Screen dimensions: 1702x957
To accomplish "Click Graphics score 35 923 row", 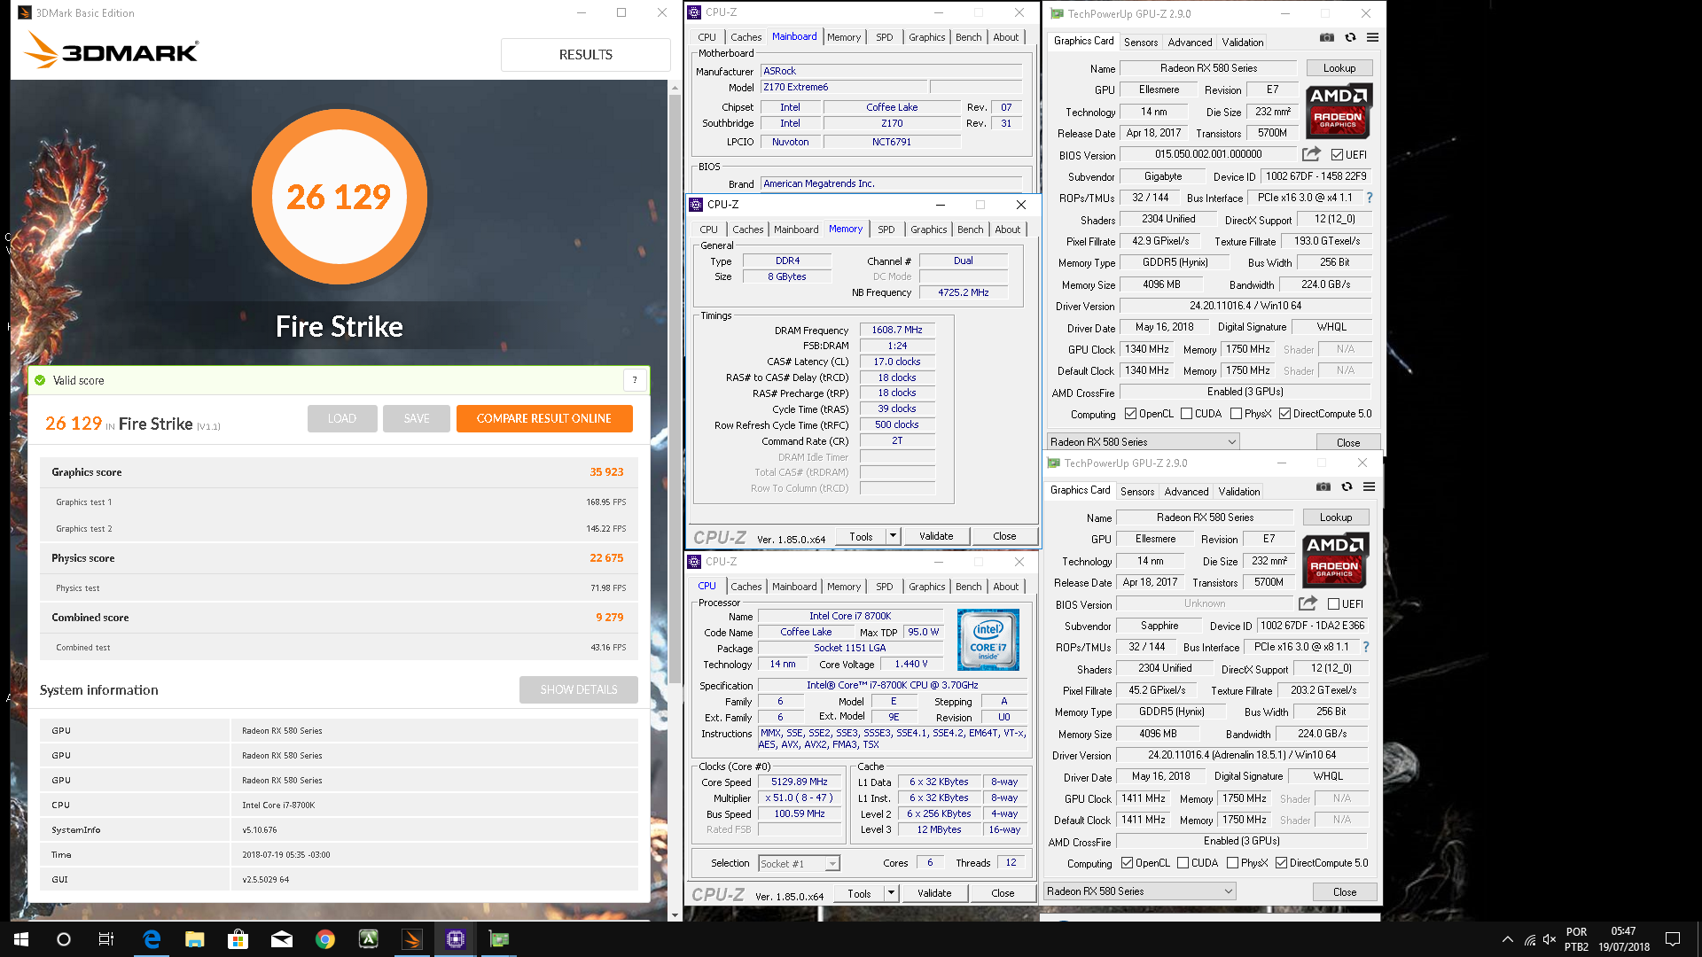I will coord(339,472).
